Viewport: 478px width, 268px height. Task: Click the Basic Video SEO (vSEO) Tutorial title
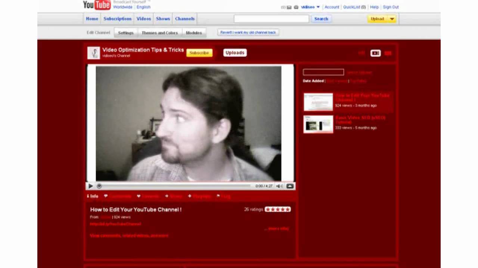pos(360,120)
